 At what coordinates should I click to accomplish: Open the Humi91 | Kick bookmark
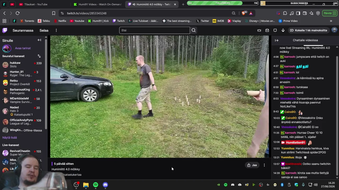[98, 21]
